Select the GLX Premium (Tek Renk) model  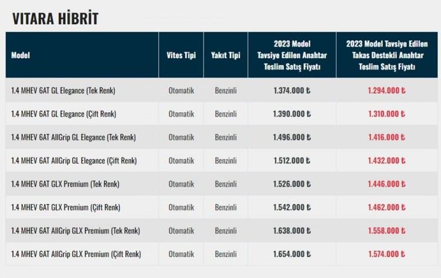click(65, 184)
